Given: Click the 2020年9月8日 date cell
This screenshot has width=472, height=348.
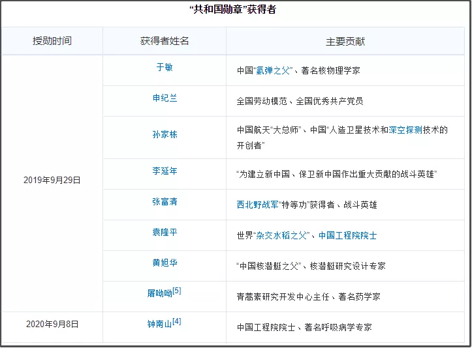Looking at the screenshot, I should [x=52, y=323].
